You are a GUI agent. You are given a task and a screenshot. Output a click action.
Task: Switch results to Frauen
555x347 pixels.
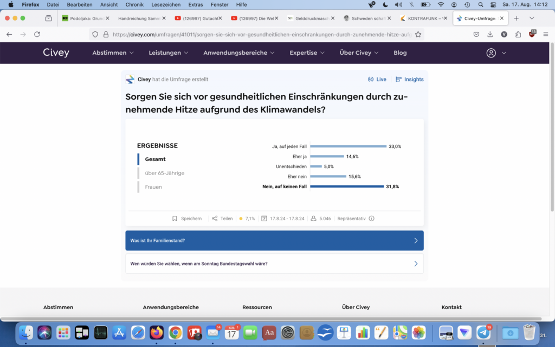[x=153, y=187]
